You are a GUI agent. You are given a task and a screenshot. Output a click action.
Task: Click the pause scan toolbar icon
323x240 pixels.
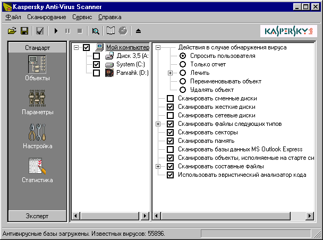tap(67, 31)
